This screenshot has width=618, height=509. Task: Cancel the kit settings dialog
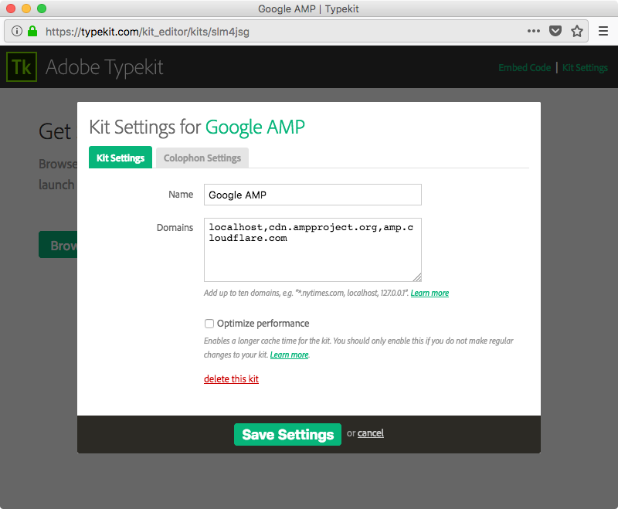pyautogui.click(x=371, y=433)
